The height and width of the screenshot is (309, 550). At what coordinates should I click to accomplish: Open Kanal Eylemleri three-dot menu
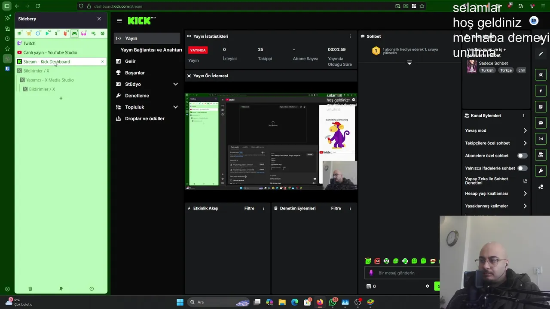click(523, 115)
